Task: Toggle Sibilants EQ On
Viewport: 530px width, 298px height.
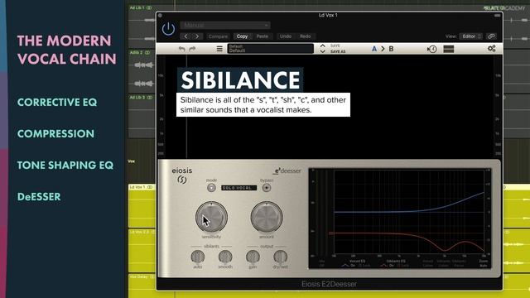Action: pos(392,266)
